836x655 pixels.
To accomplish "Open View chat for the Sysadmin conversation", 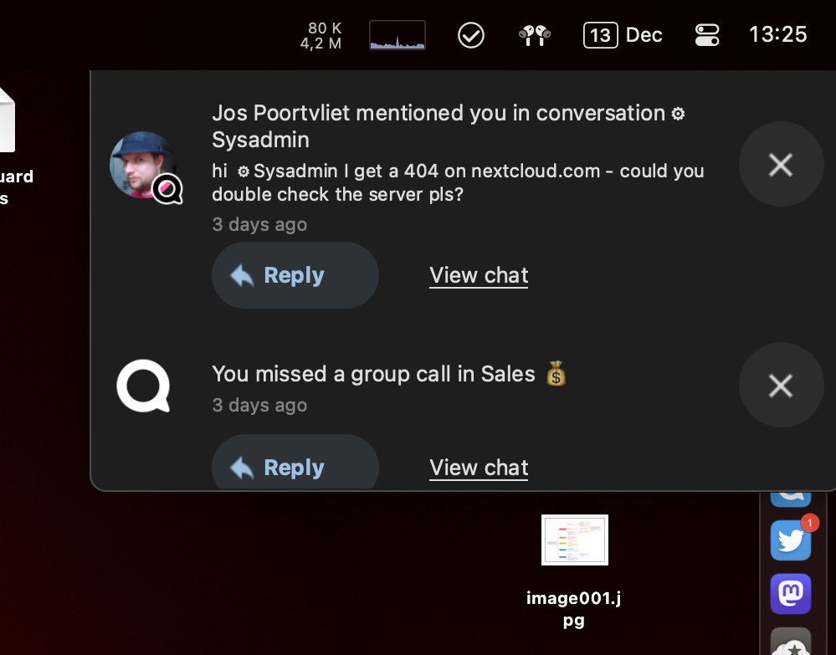I will [x=478, y=274].
